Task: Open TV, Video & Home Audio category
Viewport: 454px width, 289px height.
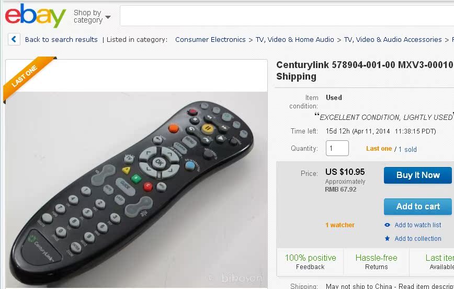Action: (295, 39)
